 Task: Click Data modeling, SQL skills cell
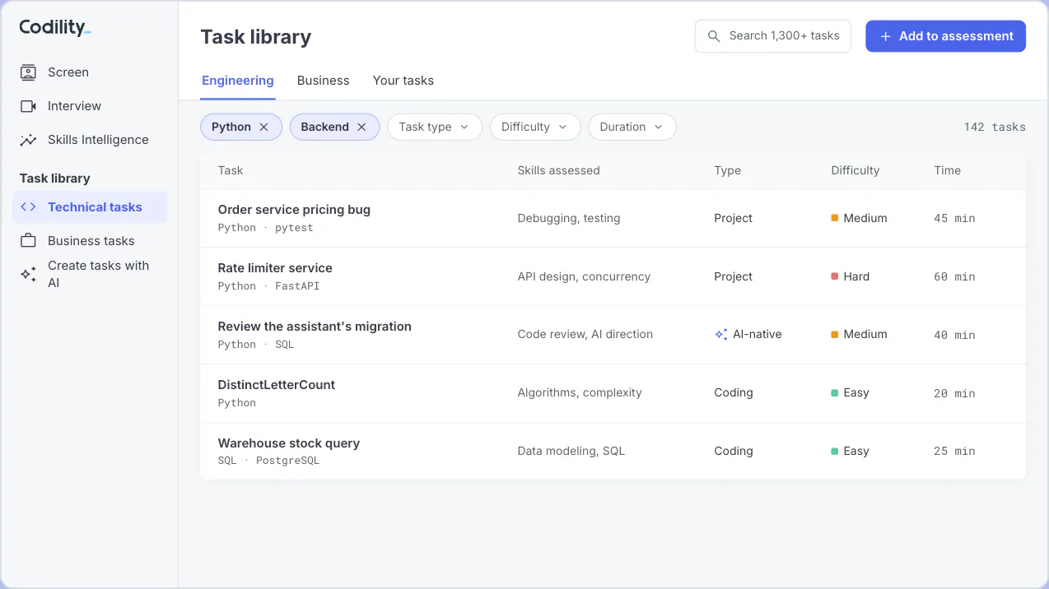(571, 451)
